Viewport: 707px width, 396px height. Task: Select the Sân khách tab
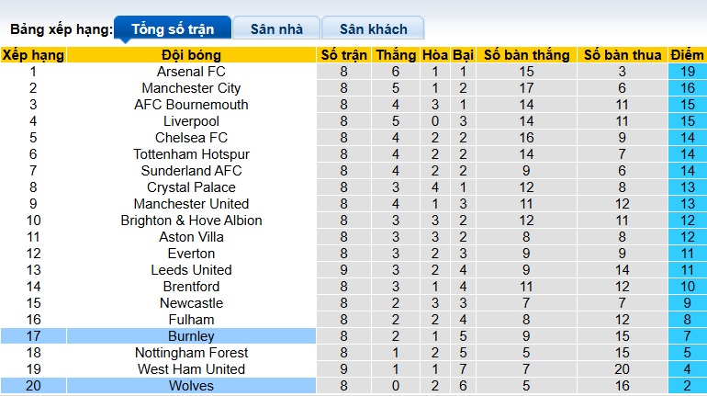(373, 28)
